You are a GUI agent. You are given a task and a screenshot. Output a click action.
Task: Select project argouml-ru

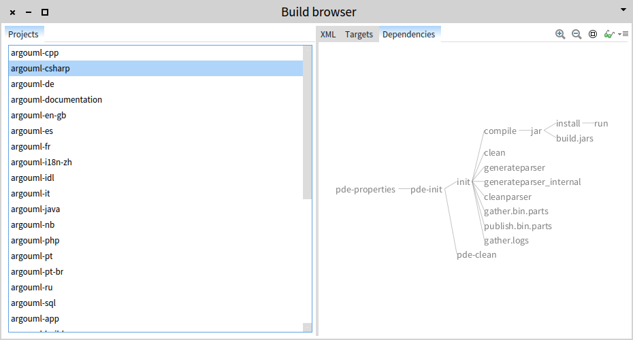[156, 288]
